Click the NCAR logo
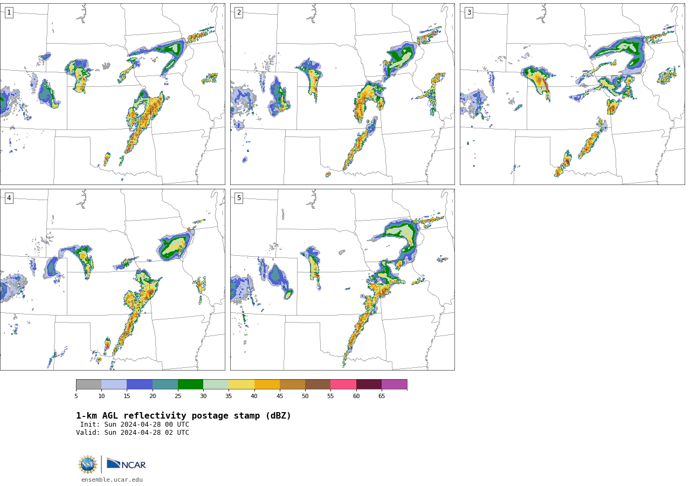690x486 pixels. click(126, 464)
